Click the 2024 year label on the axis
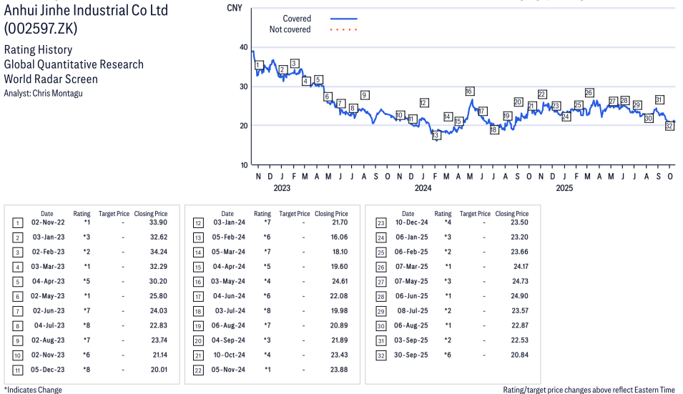683x394 pixels. tap(423, 189)
